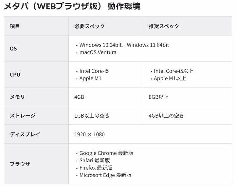Viewport: 236px width, 187px height.
Task: Select the ストレージ row label
Action: (x=23, y=116)
